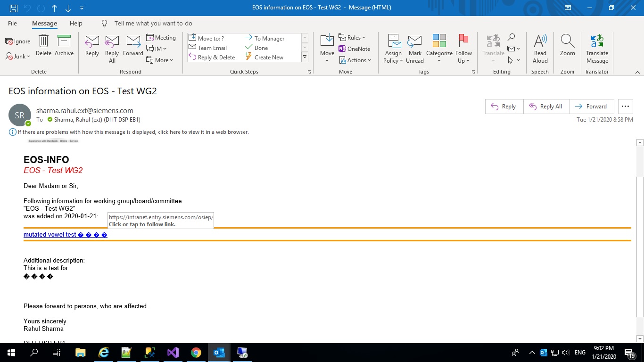644x362 pixels.
Task: Click the Ignore conversation button
Action: pos(18,41)
